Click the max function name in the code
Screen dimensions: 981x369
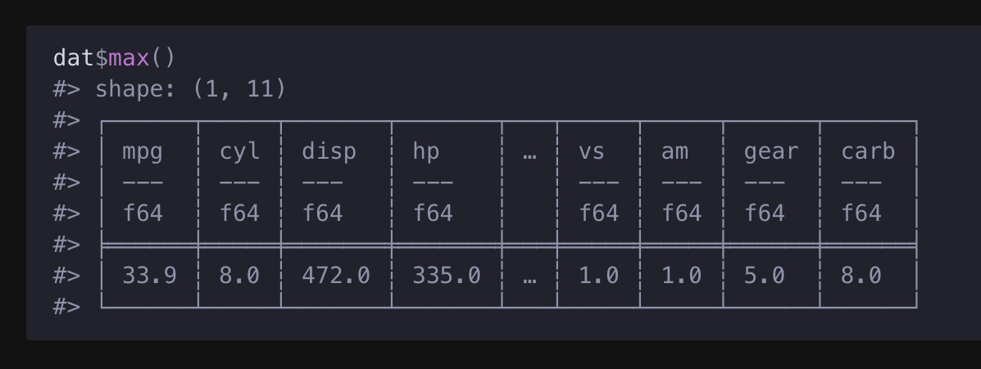point(129,58)
